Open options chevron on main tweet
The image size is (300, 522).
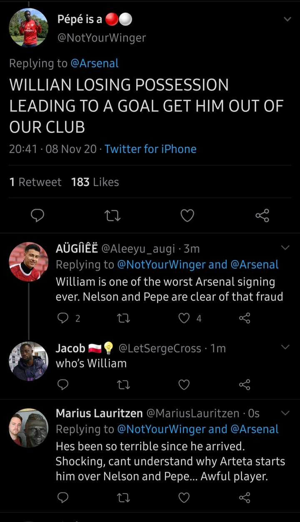pyautogui.click(x=287, y=19)
